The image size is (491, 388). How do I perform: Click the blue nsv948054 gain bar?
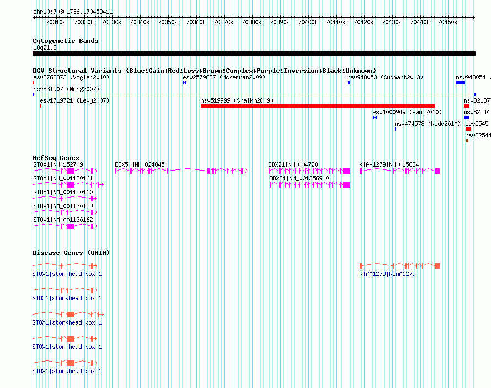460,83
